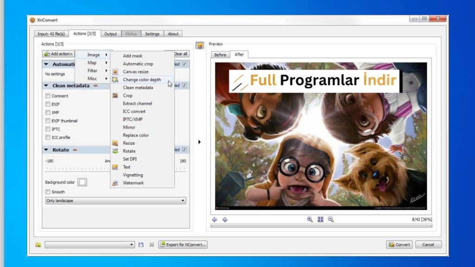Click the preview image thumbnail
475x267 pixels.
(x=321, y=136)
